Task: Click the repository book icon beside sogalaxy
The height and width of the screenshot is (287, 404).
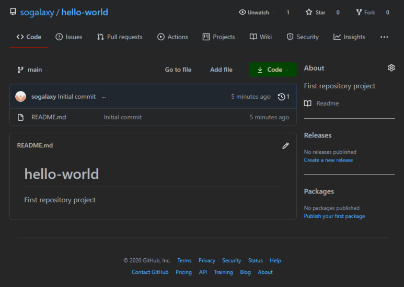Action: tap(13, 12)
